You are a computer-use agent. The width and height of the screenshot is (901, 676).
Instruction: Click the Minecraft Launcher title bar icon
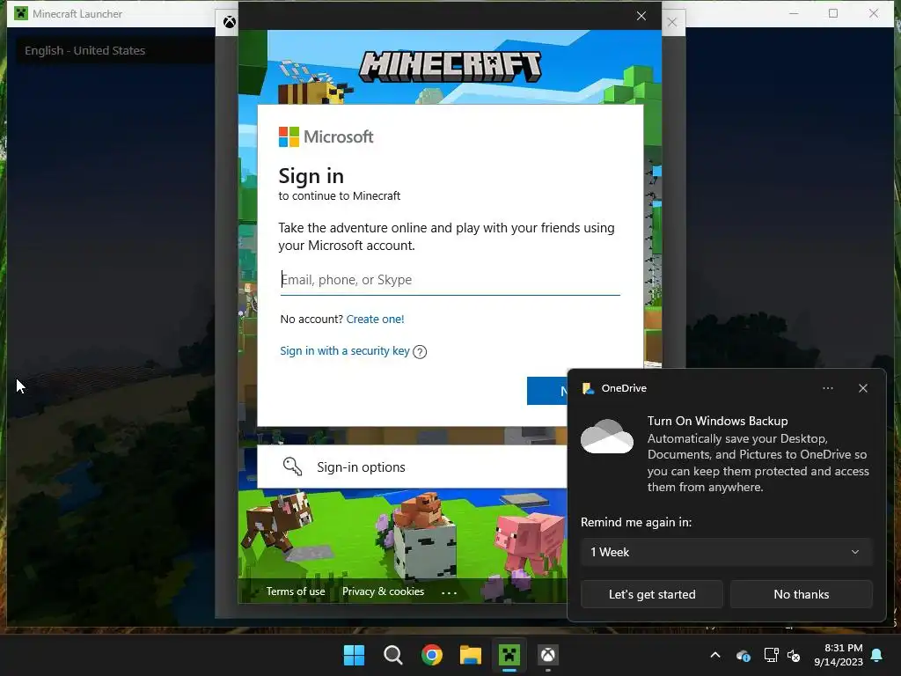pyautogui.click(x=21, y=13)
